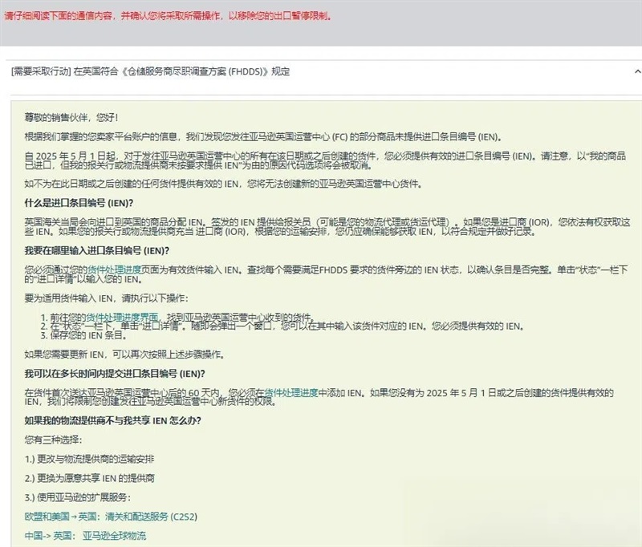This screenshot has height=547, width=642.
Task: Click the heading 如果我的物流提供商不与我共享 IEN 怎么办
Action: 112,420
